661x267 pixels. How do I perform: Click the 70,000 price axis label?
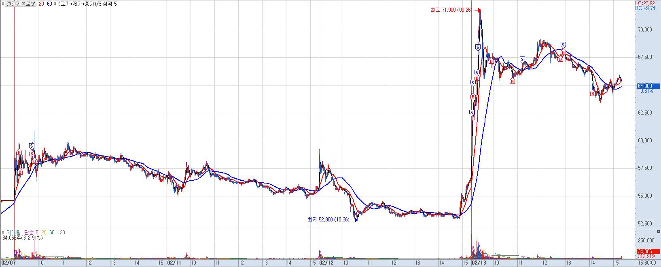(x=645, y=30)
